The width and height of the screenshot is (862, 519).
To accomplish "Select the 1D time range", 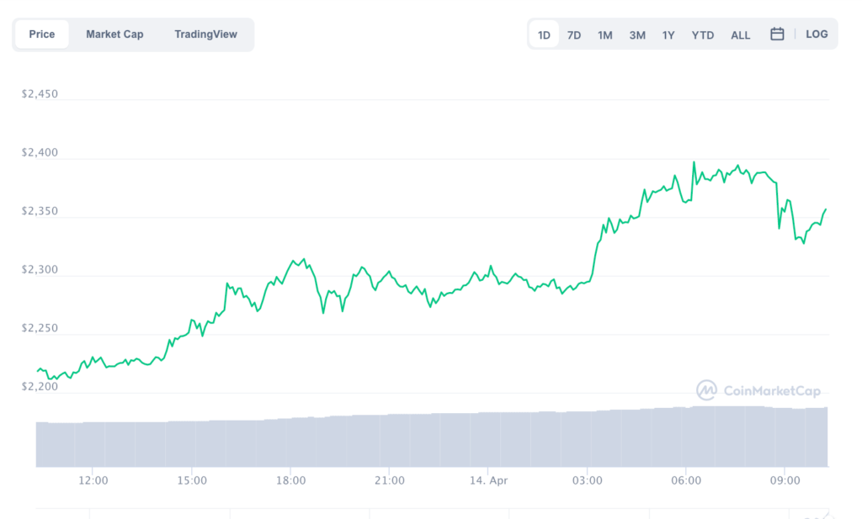I will coord(544,34).
